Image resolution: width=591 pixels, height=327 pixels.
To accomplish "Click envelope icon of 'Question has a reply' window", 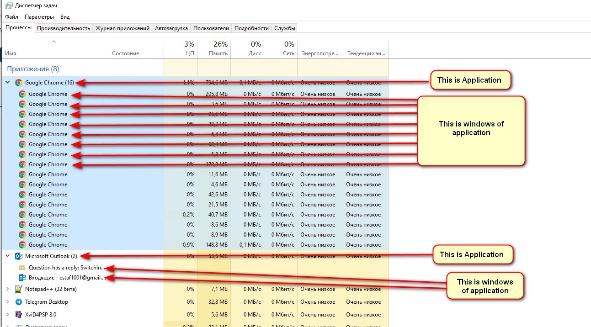I will 22,268.
